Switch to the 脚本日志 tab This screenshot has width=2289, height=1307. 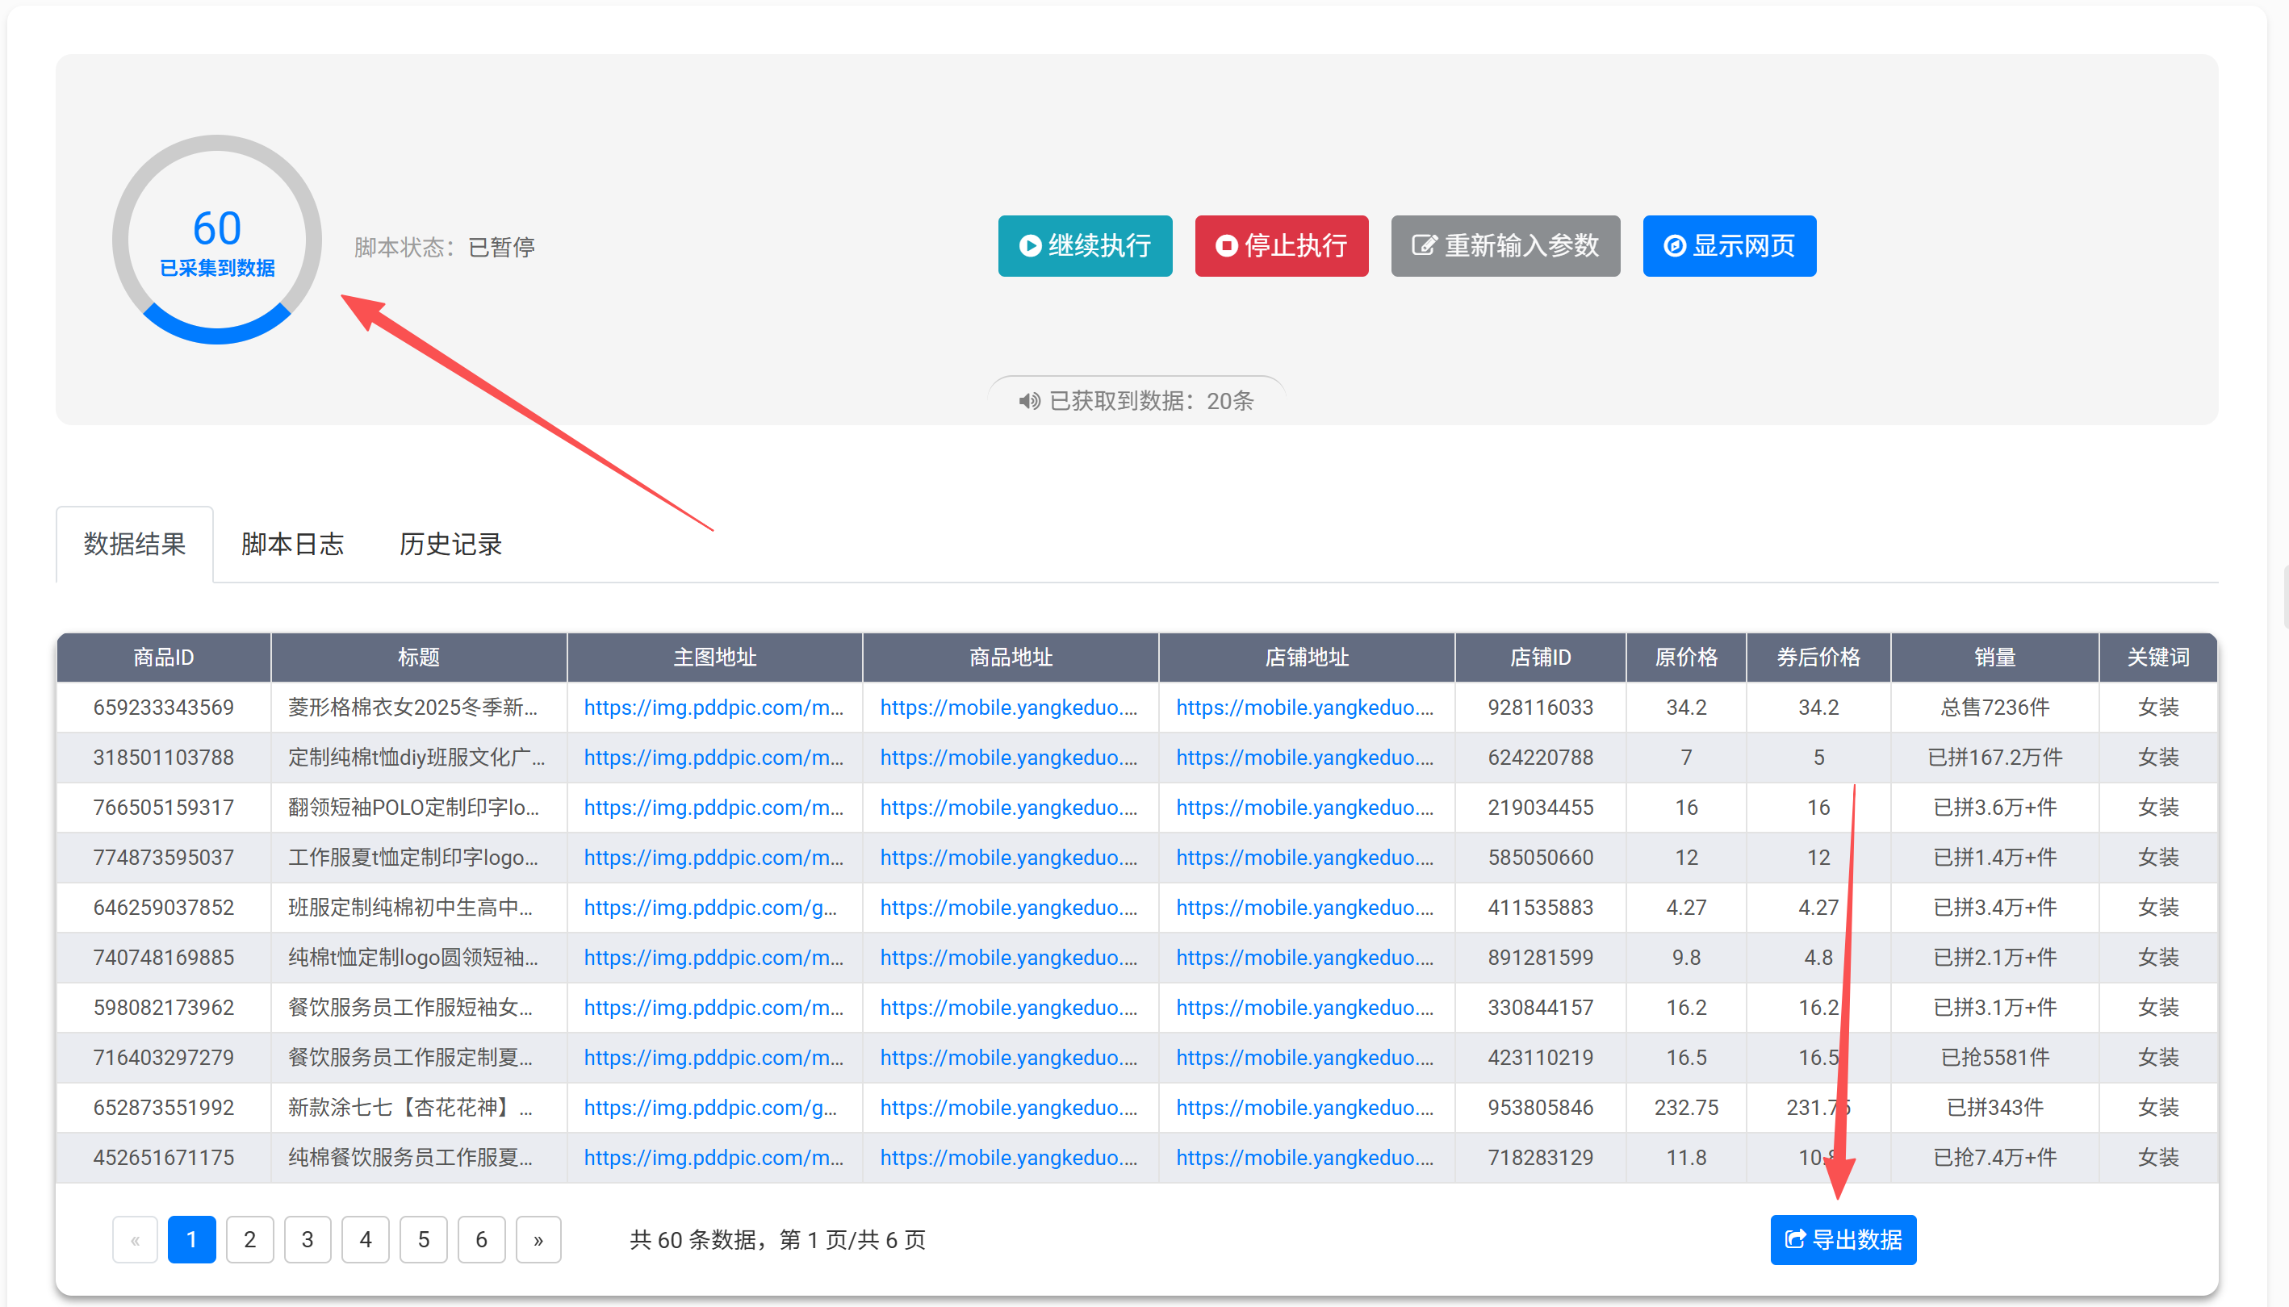(x=293, y=545)
